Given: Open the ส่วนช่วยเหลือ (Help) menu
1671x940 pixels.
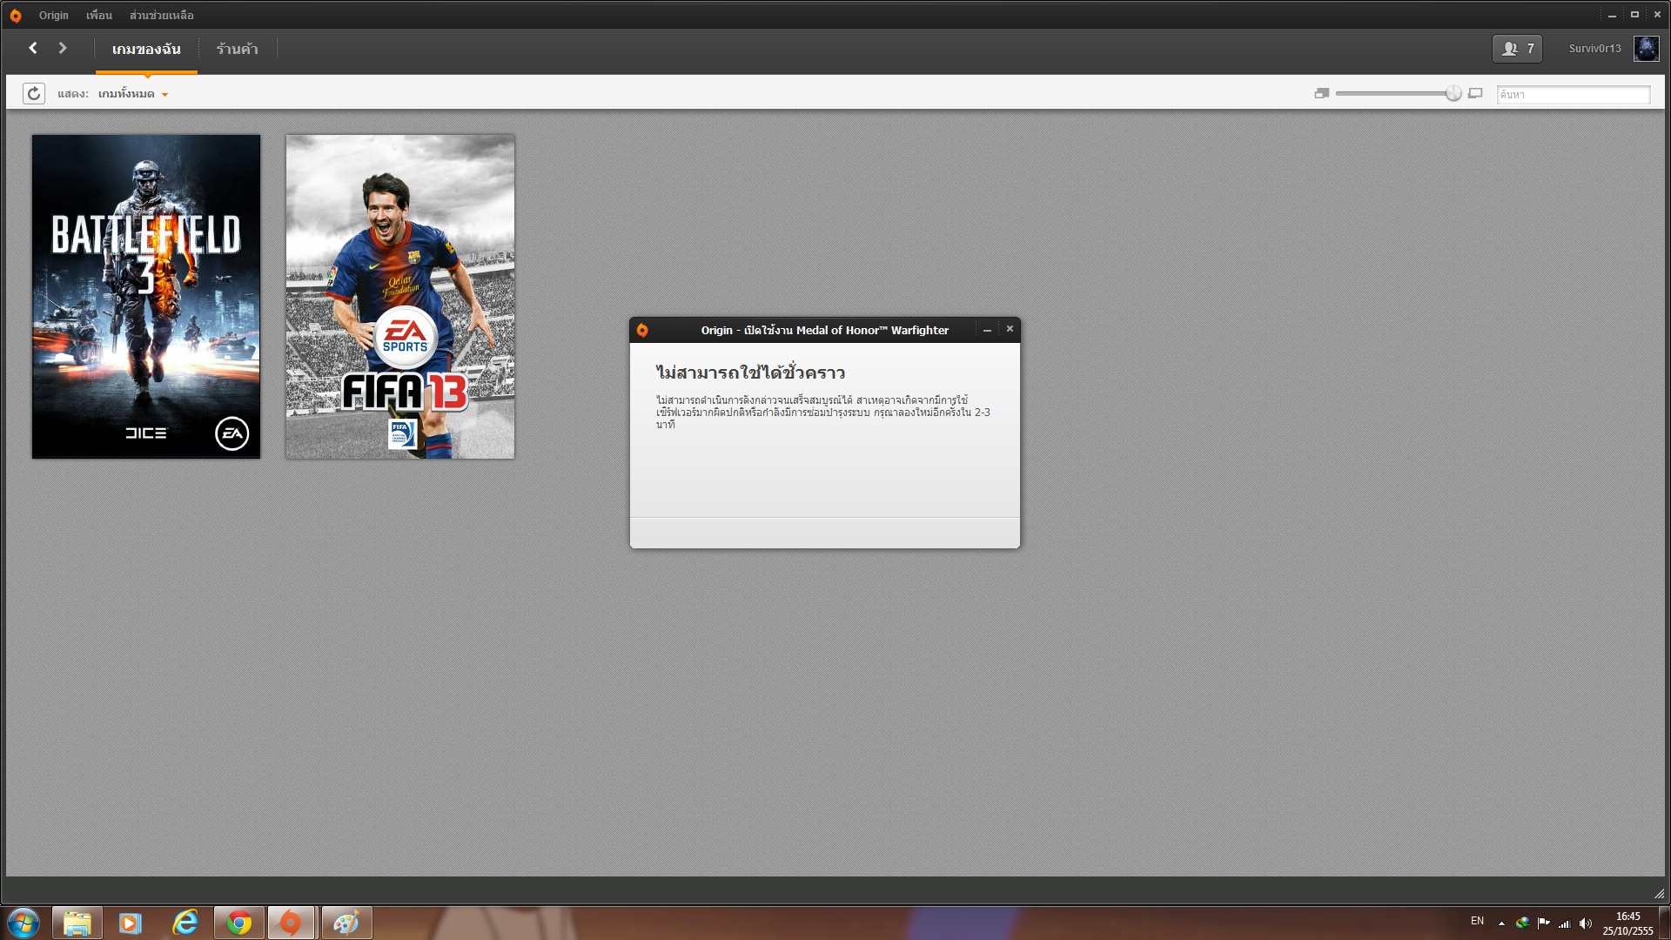Looking at the screenshot, I should coord(161,15).
